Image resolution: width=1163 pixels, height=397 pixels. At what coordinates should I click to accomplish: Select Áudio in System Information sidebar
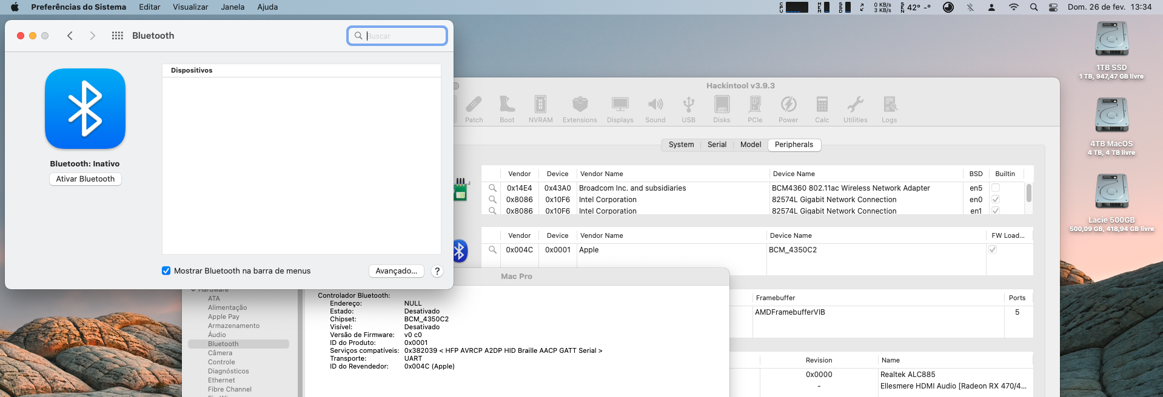pyautogui.click(x=217, y=335)
